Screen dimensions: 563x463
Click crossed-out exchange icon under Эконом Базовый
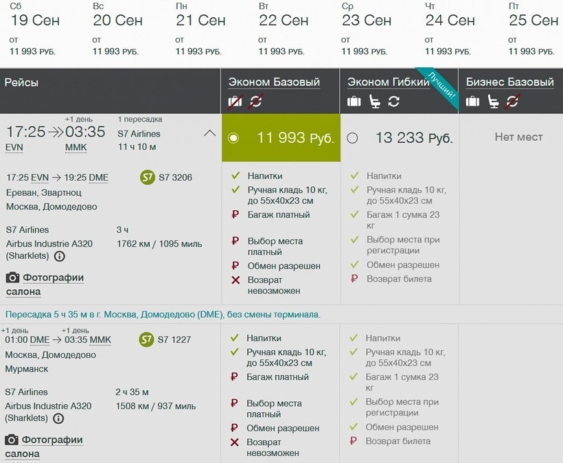255,102
